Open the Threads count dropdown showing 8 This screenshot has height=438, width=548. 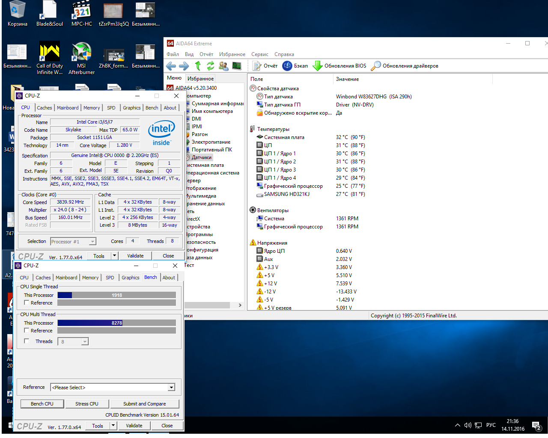pos(73,341)
